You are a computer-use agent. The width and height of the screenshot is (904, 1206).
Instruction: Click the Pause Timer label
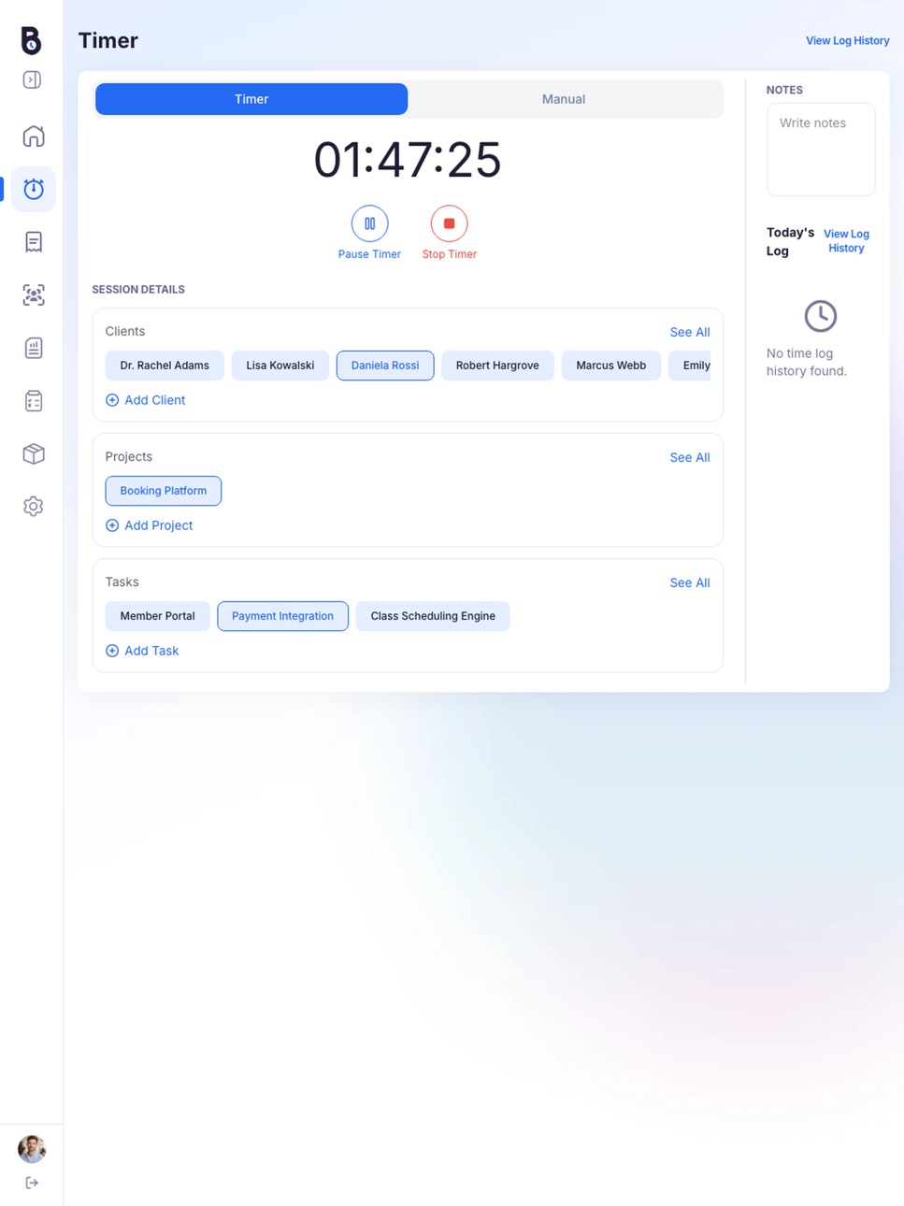coord(369,254)
